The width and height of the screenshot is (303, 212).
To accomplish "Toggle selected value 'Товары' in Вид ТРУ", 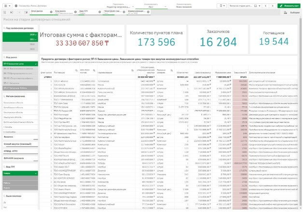I will click(x=20, y=173).
